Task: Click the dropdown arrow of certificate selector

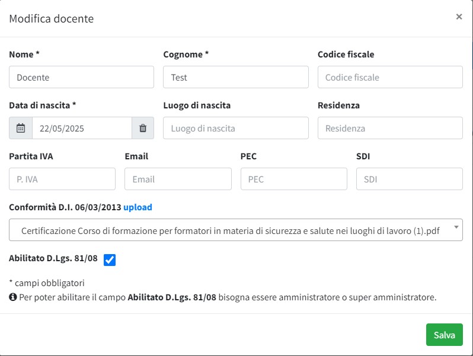Action: 455,227
